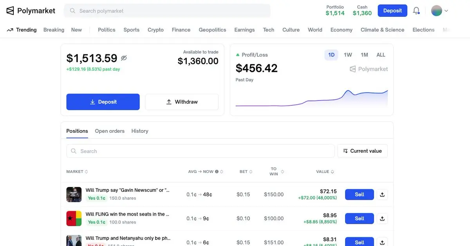Click the $100.00 to-win cell

[274, 219]
